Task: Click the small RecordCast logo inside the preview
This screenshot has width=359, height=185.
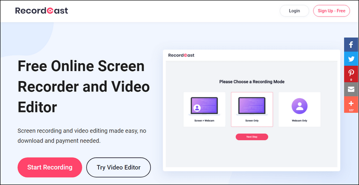Action: coord(181,56)
